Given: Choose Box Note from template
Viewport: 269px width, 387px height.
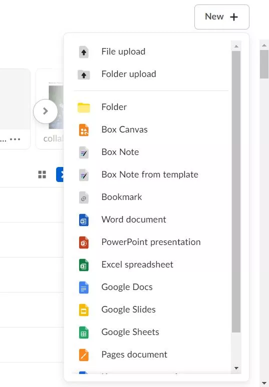Looking at the screenshot, I should [151, 174].
